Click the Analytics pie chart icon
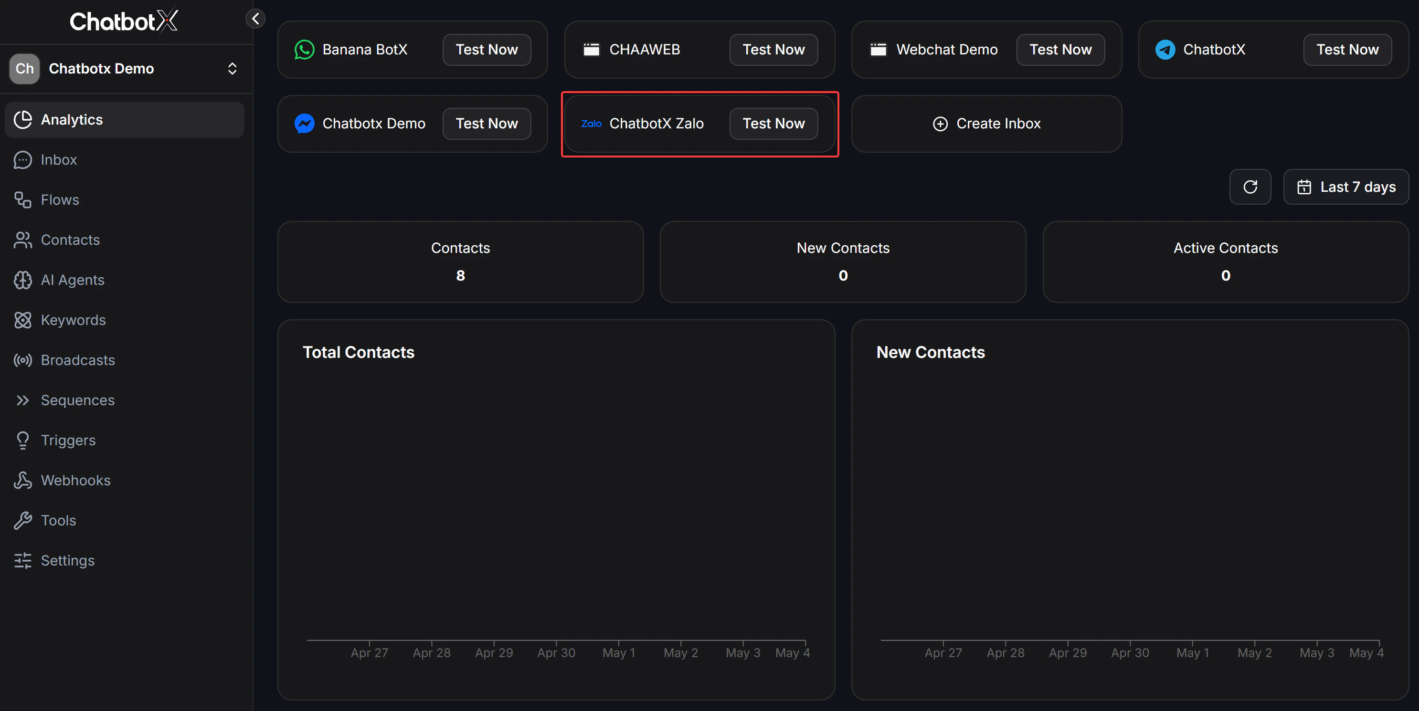The image size is (1419, 711). [22, 119]
